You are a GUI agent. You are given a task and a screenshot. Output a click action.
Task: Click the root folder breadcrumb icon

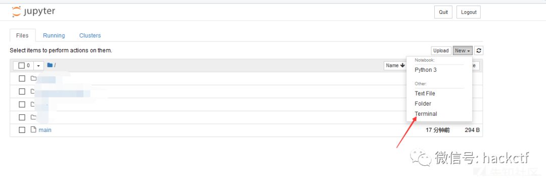[x=50, y=65]
